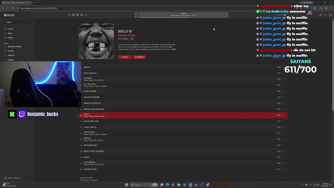This screenshot has width=334, height=188.
Task: Open more options for KING
Action: click(283, 67)
